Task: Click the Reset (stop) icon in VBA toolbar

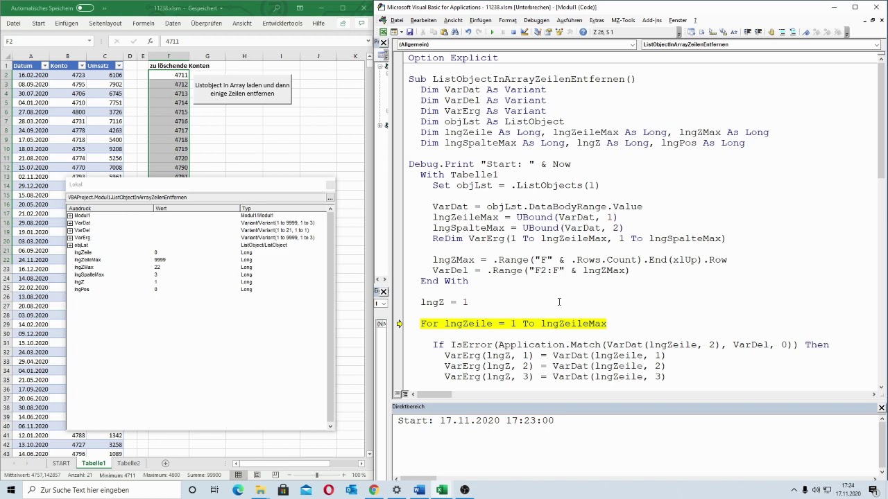Action: 513,32
